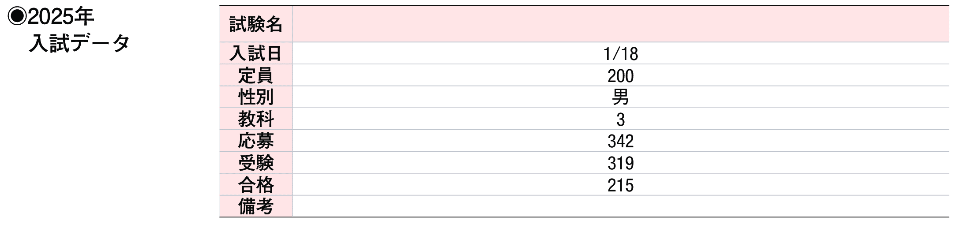Select the 備考 row label
Viewport: 975px width, 247px height.
tap(256, 206)
